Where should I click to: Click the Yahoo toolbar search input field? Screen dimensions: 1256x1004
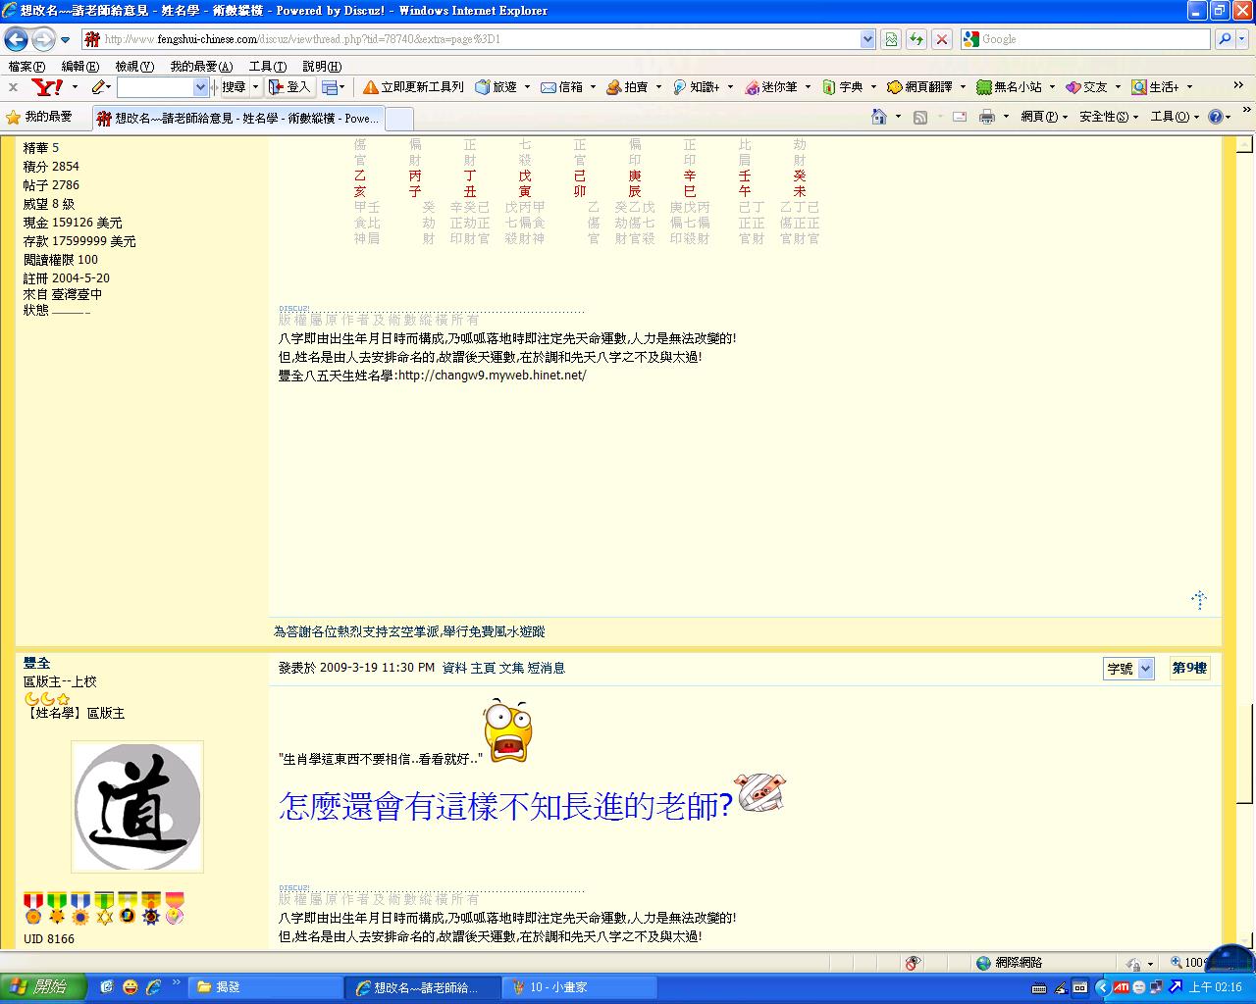pyautogui.click(x=155, y=87)
